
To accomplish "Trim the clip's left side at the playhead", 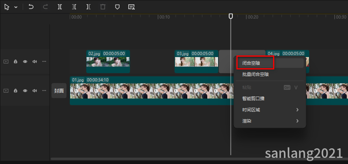I will coord(74,7).
